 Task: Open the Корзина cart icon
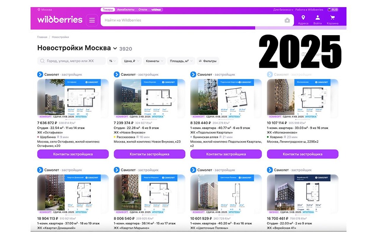333,20
